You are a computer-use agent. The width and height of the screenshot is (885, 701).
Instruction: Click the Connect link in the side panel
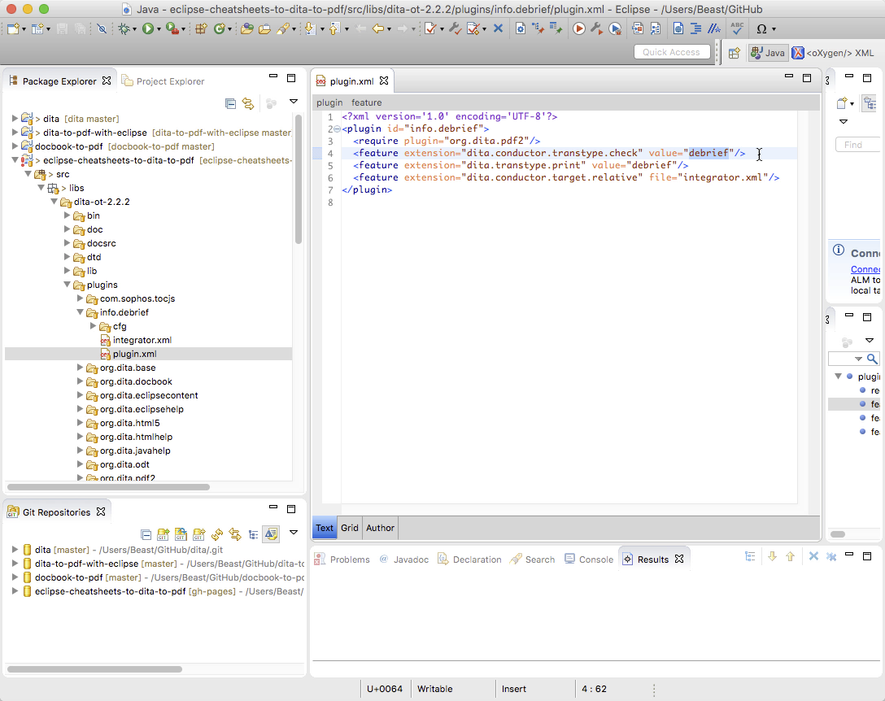pyautogui.click(x=865, y=269)
